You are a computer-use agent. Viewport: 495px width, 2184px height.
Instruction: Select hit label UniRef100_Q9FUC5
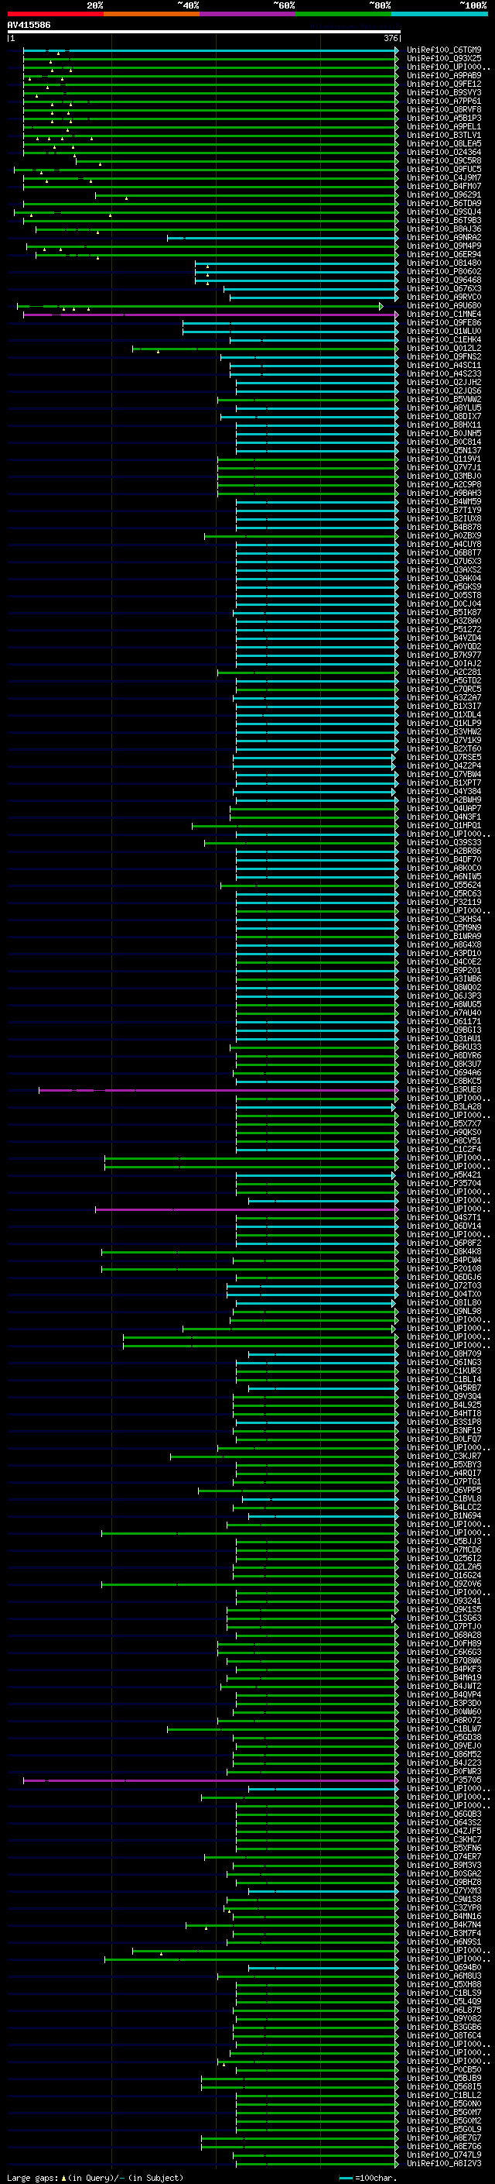(x=443, y=170)
